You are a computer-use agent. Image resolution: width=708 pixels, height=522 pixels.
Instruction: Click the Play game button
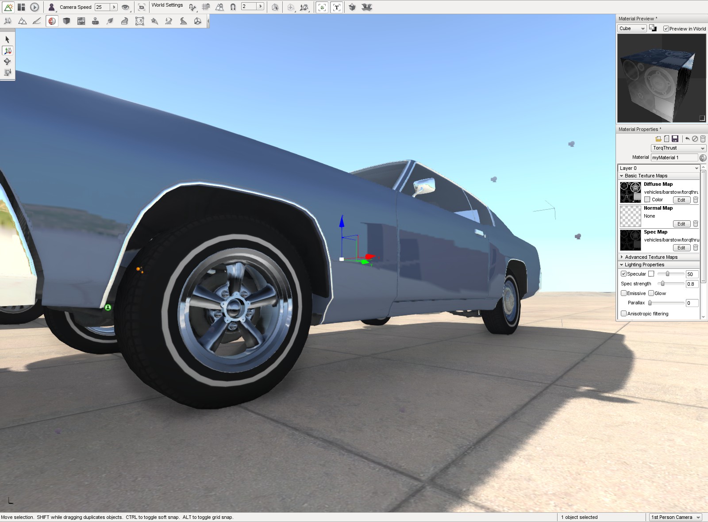point(35,7)
